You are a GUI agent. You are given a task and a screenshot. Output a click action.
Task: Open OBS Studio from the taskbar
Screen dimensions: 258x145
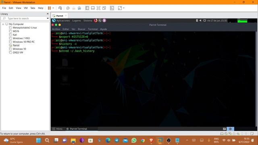click(169, 141)
